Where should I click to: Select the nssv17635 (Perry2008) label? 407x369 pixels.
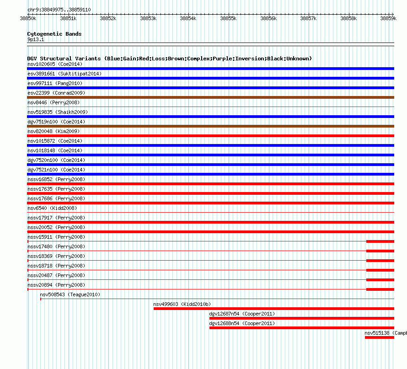click(x=56, y=189)
